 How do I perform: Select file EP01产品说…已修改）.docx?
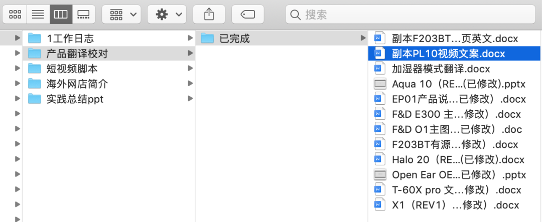(x=455, y=99)
